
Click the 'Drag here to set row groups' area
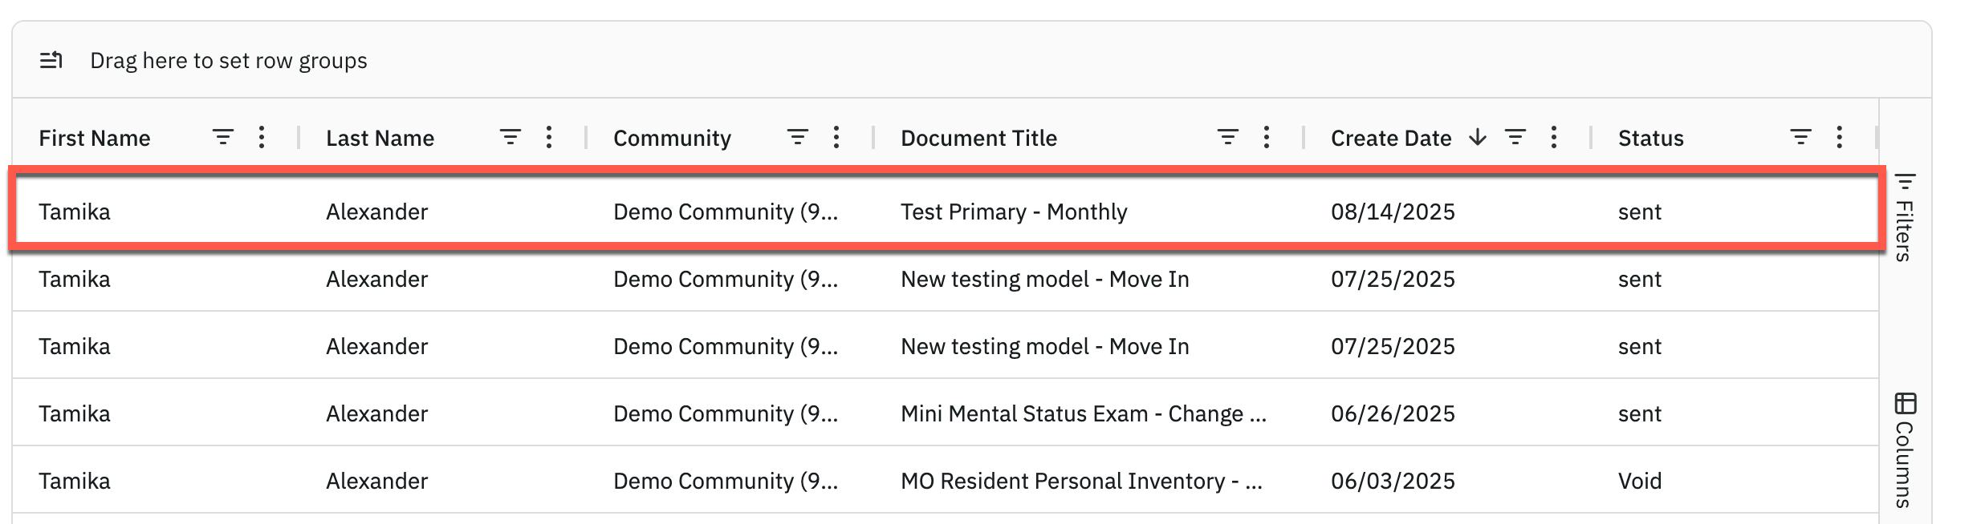click(228, 61)
